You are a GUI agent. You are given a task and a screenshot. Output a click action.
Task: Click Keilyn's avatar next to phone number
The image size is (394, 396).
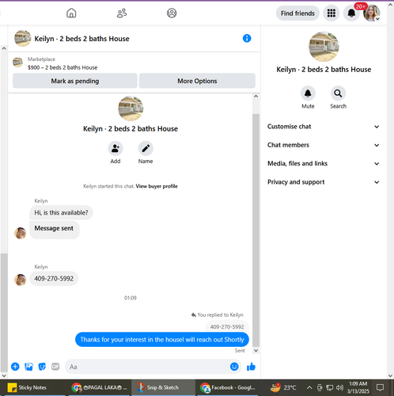point(20,280)
